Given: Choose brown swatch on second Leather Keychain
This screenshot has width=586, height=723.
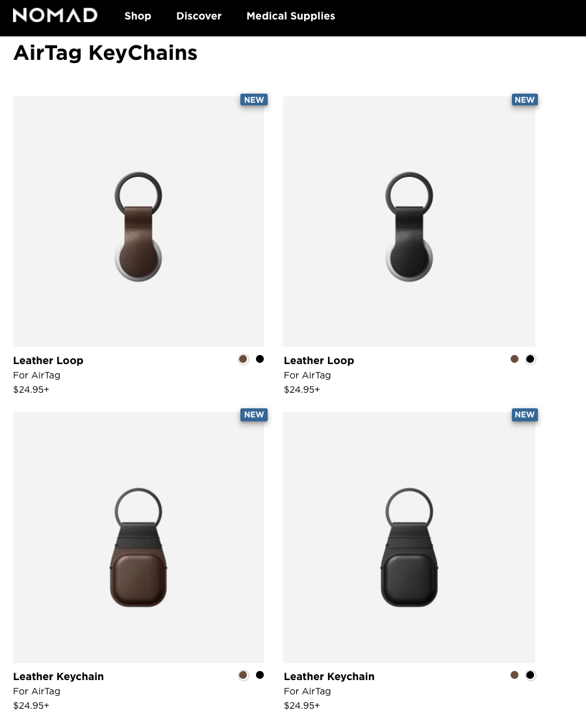Looking at the screenshot, I should coord(515,675).
